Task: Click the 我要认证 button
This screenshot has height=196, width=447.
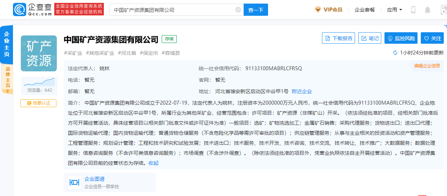Action: pos(38,103)
